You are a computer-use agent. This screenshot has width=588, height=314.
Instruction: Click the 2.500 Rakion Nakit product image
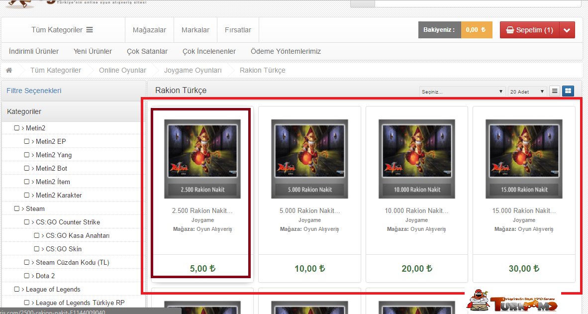(x=202, y=159)
